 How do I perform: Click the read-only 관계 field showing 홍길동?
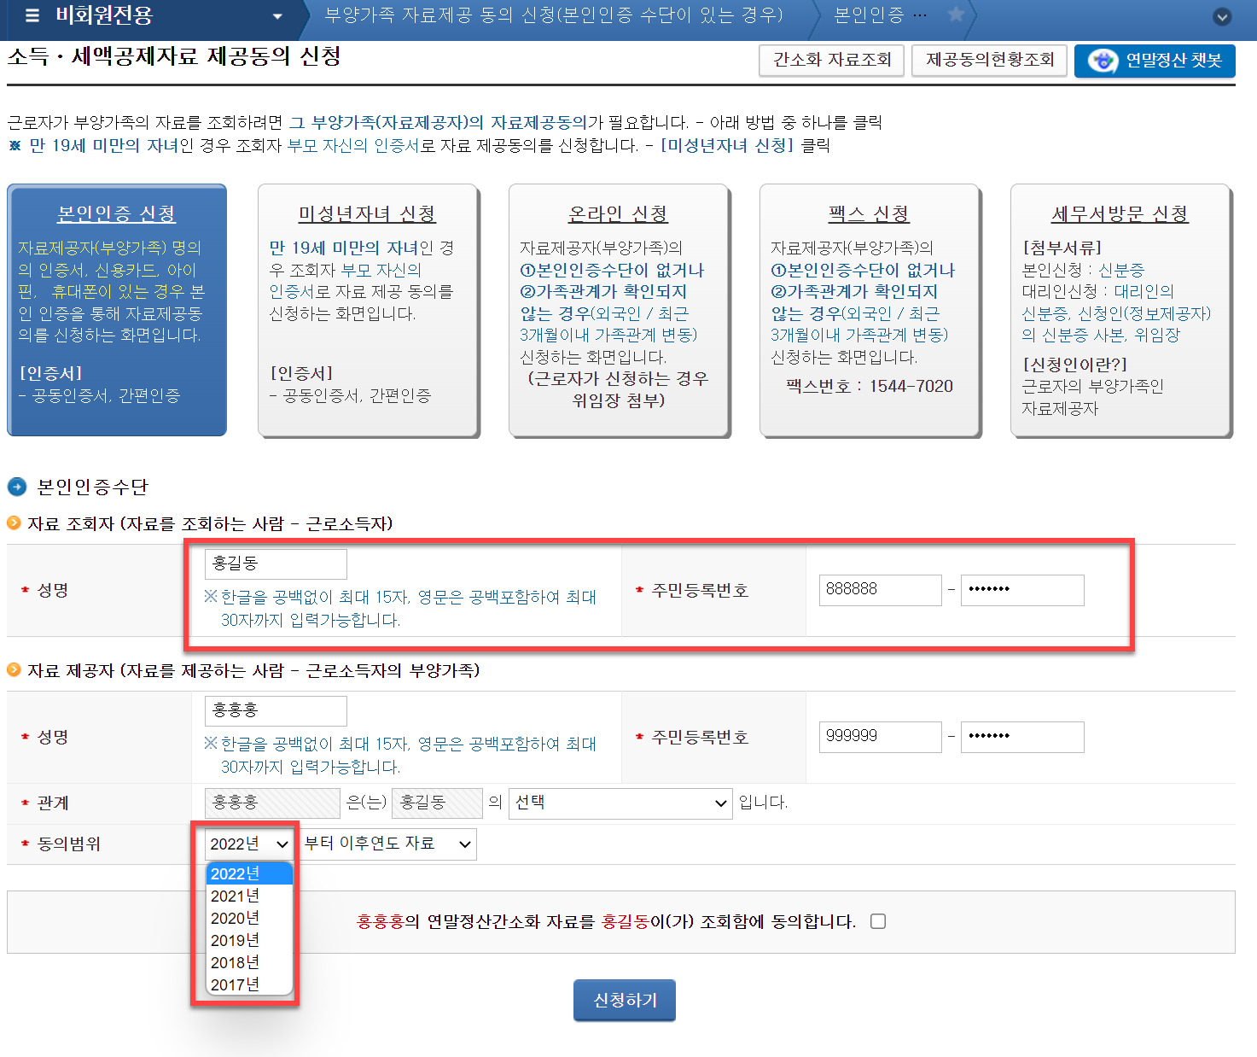(x=437, y=803)
